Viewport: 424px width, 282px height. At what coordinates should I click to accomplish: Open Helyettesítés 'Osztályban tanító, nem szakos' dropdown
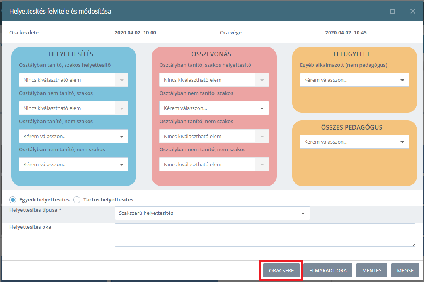point(73,136)
